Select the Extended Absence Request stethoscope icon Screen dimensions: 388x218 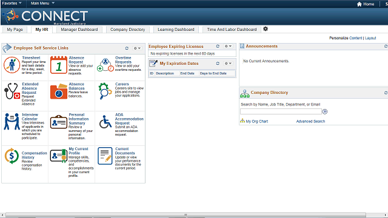point(12,91)
